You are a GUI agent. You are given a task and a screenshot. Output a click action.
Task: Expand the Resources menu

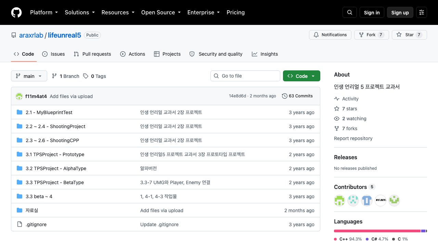click(118, 12)
